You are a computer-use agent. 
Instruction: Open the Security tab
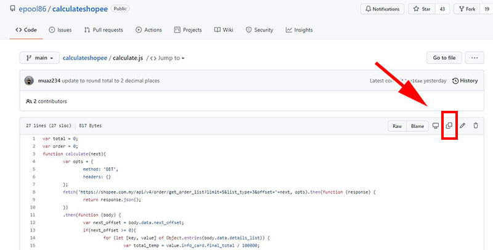(259, 30)
